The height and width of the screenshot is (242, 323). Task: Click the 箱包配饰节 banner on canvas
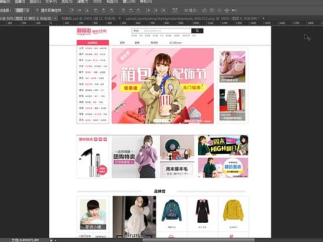tap(163, 86)
